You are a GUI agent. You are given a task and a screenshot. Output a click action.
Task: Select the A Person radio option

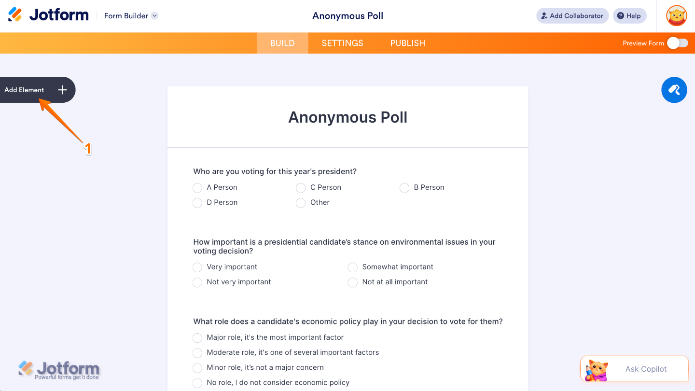click(197, 188)
